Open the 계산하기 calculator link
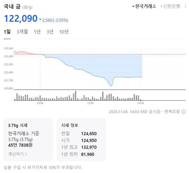Screen dimensions: 189x173 pyautogui.click(x=16, y=154)
